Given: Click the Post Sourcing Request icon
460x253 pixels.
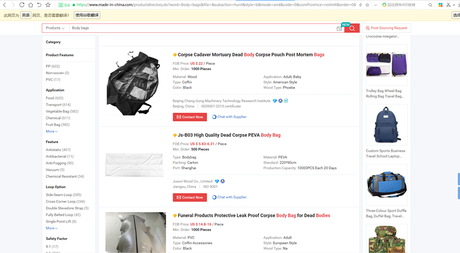Looking at the screenshot, I should (x=367, y=28).
